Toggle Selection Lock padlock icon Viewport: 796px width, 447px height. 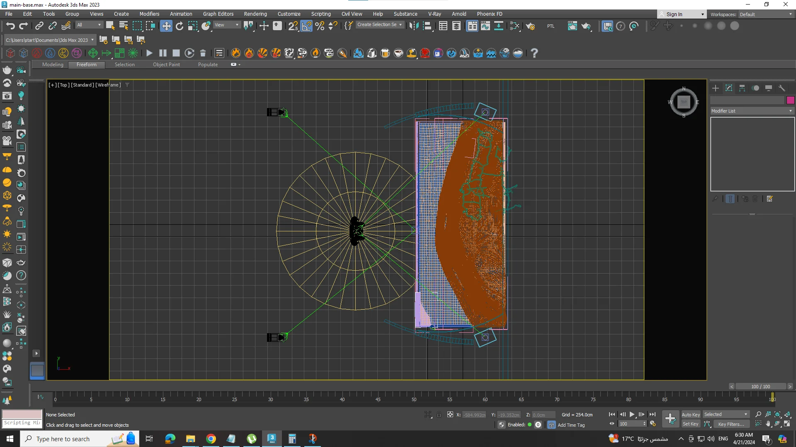pyautogui.click(x=439, y=414)
